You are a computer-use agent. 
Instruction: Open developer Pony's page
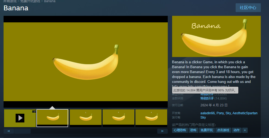click(220, 113)
